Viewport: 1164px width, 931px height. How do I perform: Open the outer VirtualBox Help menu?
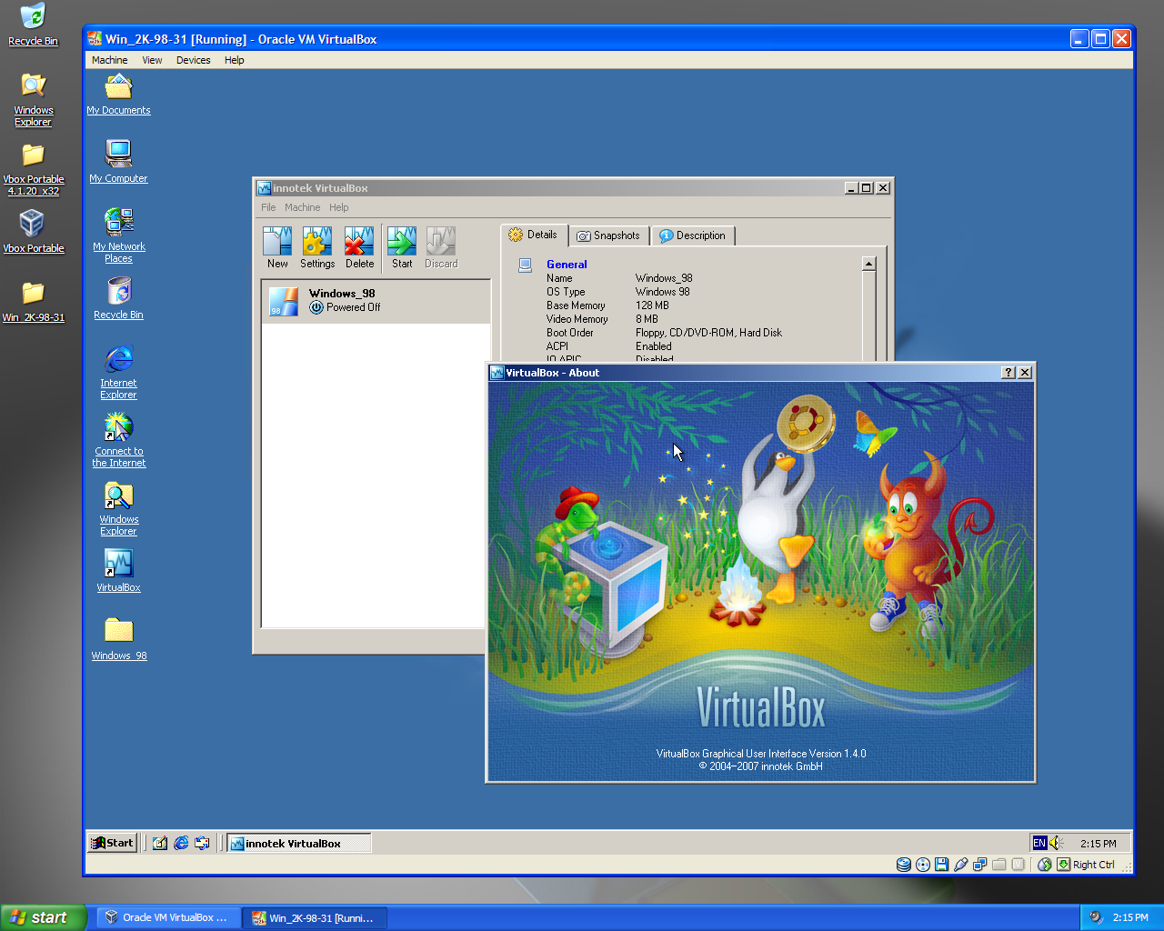[x=234, y=60]
